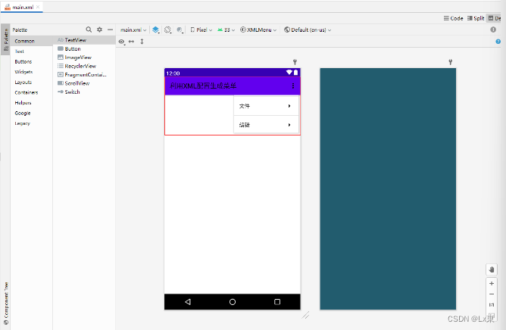The width and height of the screenshot is (506, 330).
Task: Click the 文件 menu entry in preview
Action: tap(266, 106)
